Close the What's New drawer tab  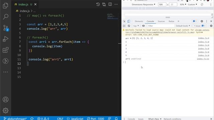pos(160,119)
